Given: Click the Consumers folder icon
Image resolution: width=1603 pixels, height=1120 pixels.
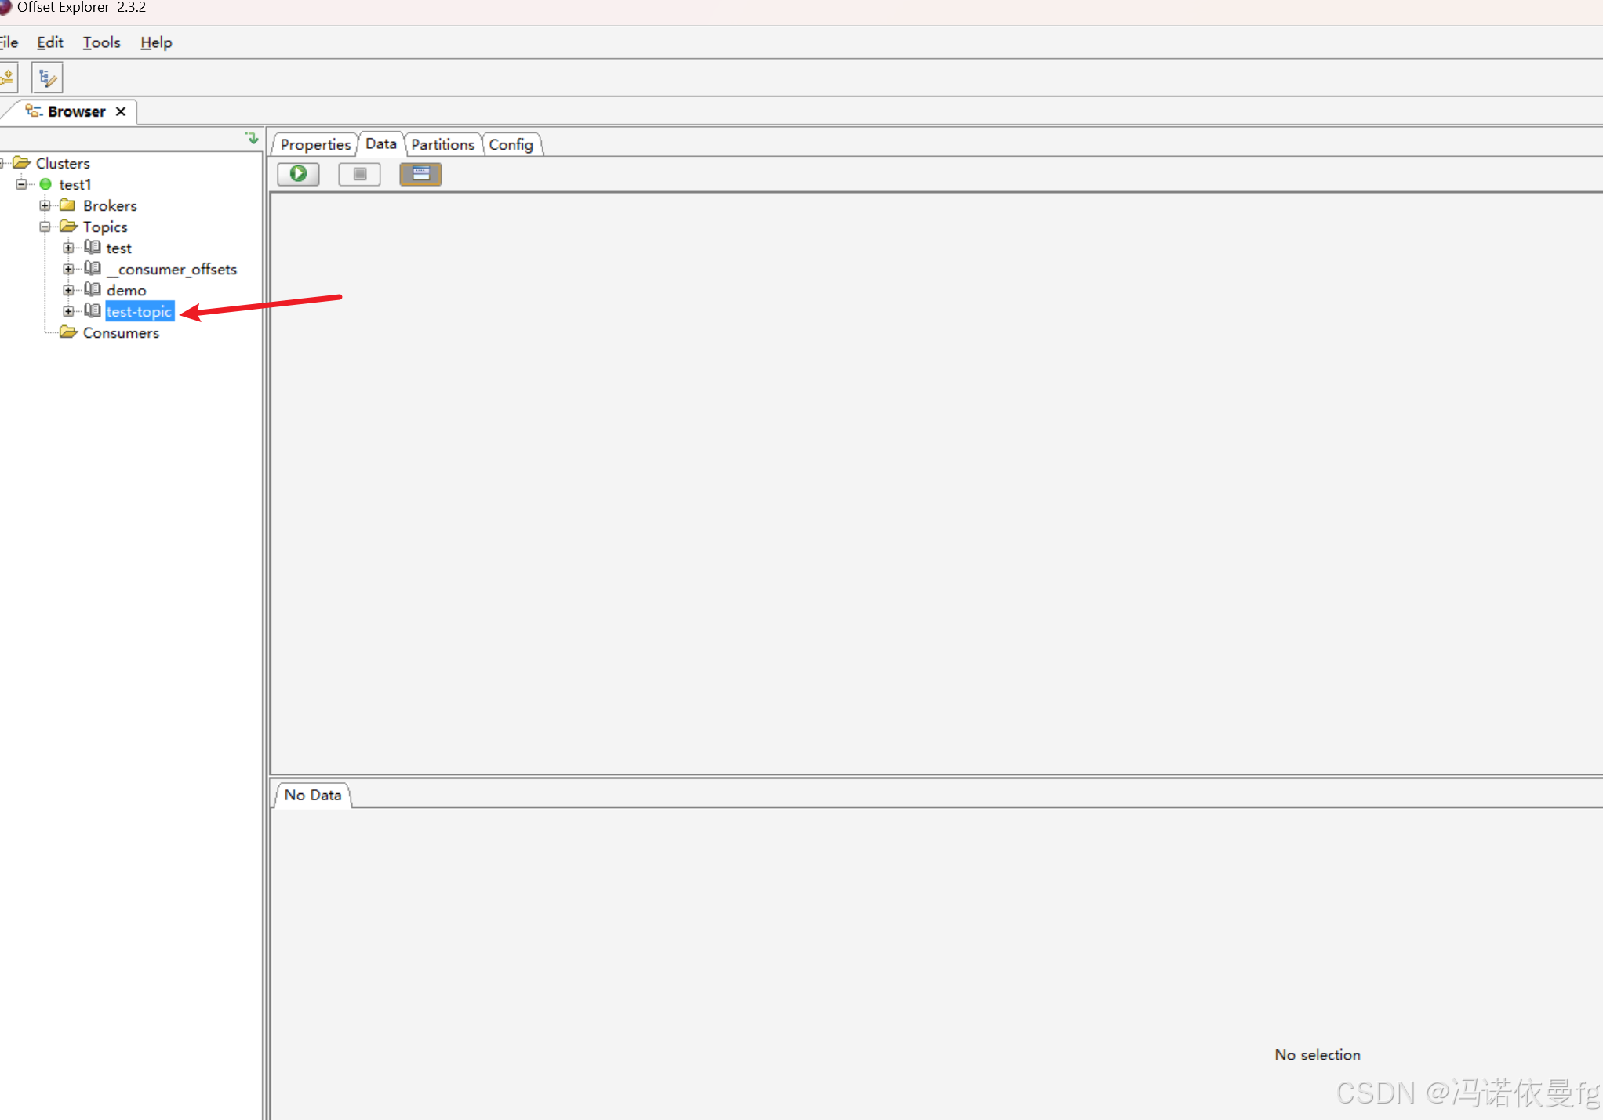Looking at the screenshot, I should click(x=68, y=332).
